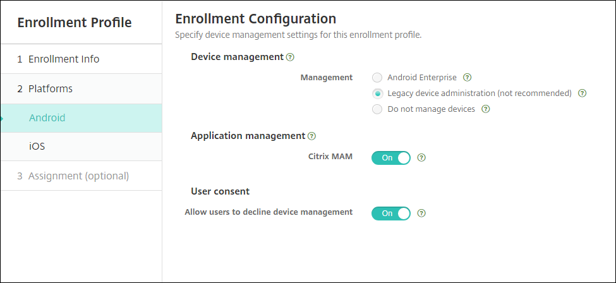This screenshot has width=616, height=283.
Task: Click help icon beside Android Enterprise option
Action: [468, 78]
